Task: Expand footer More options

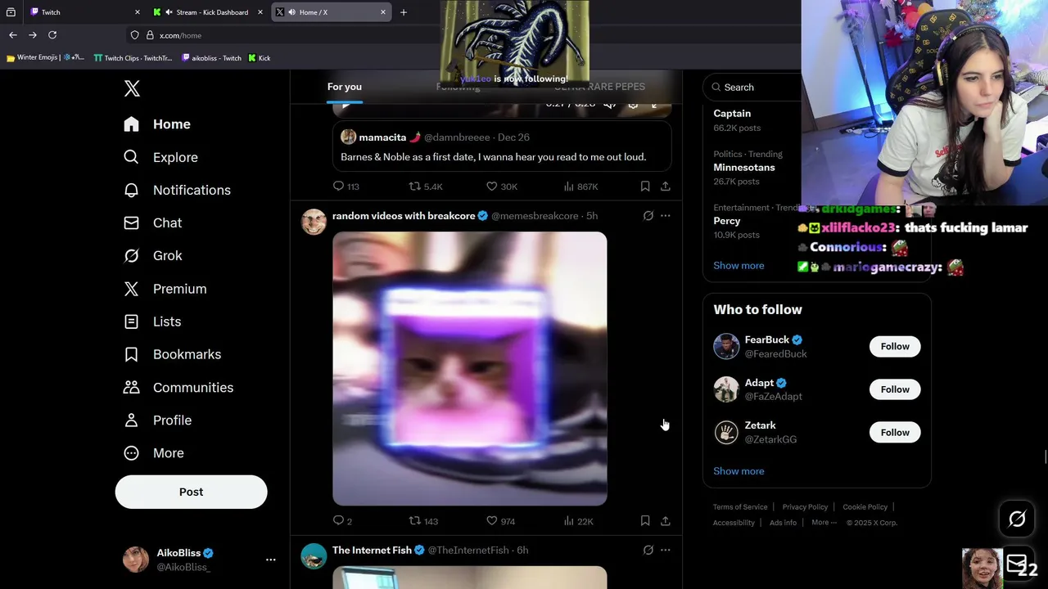Action: 824,523
